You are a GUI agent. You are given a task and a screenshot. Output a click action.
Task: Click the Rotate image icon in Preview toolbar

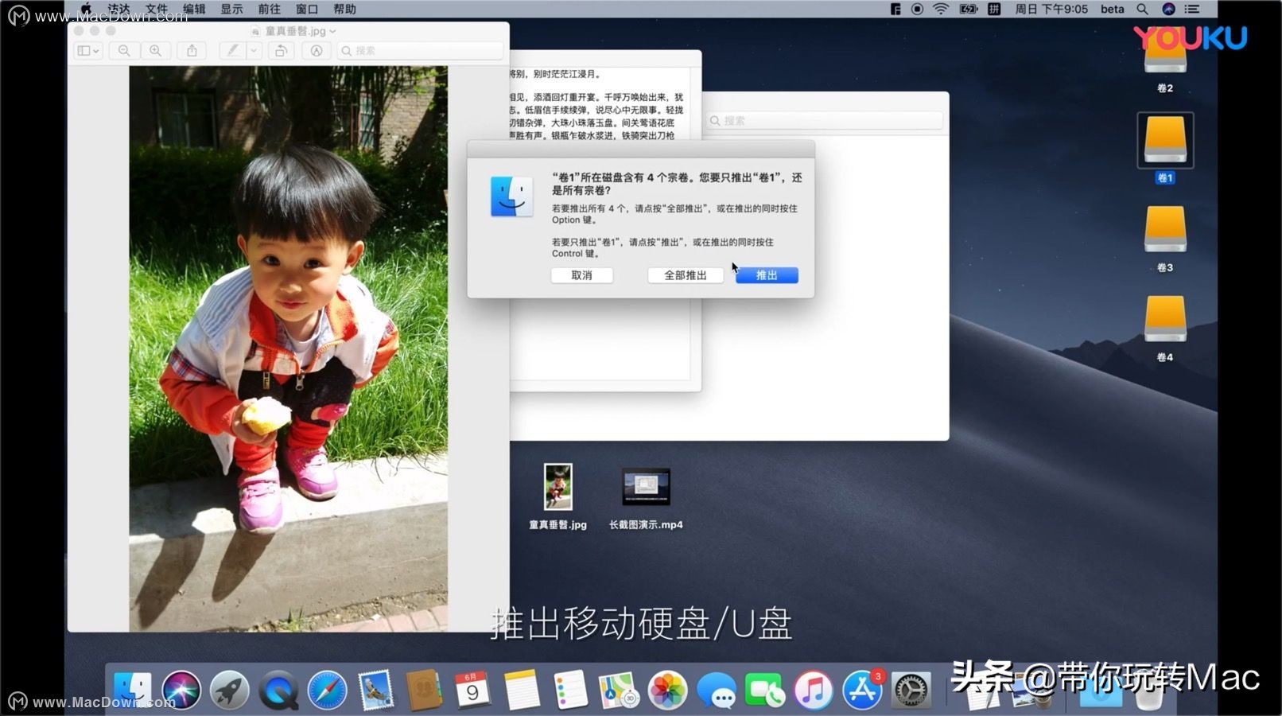[x=280, y=50]
